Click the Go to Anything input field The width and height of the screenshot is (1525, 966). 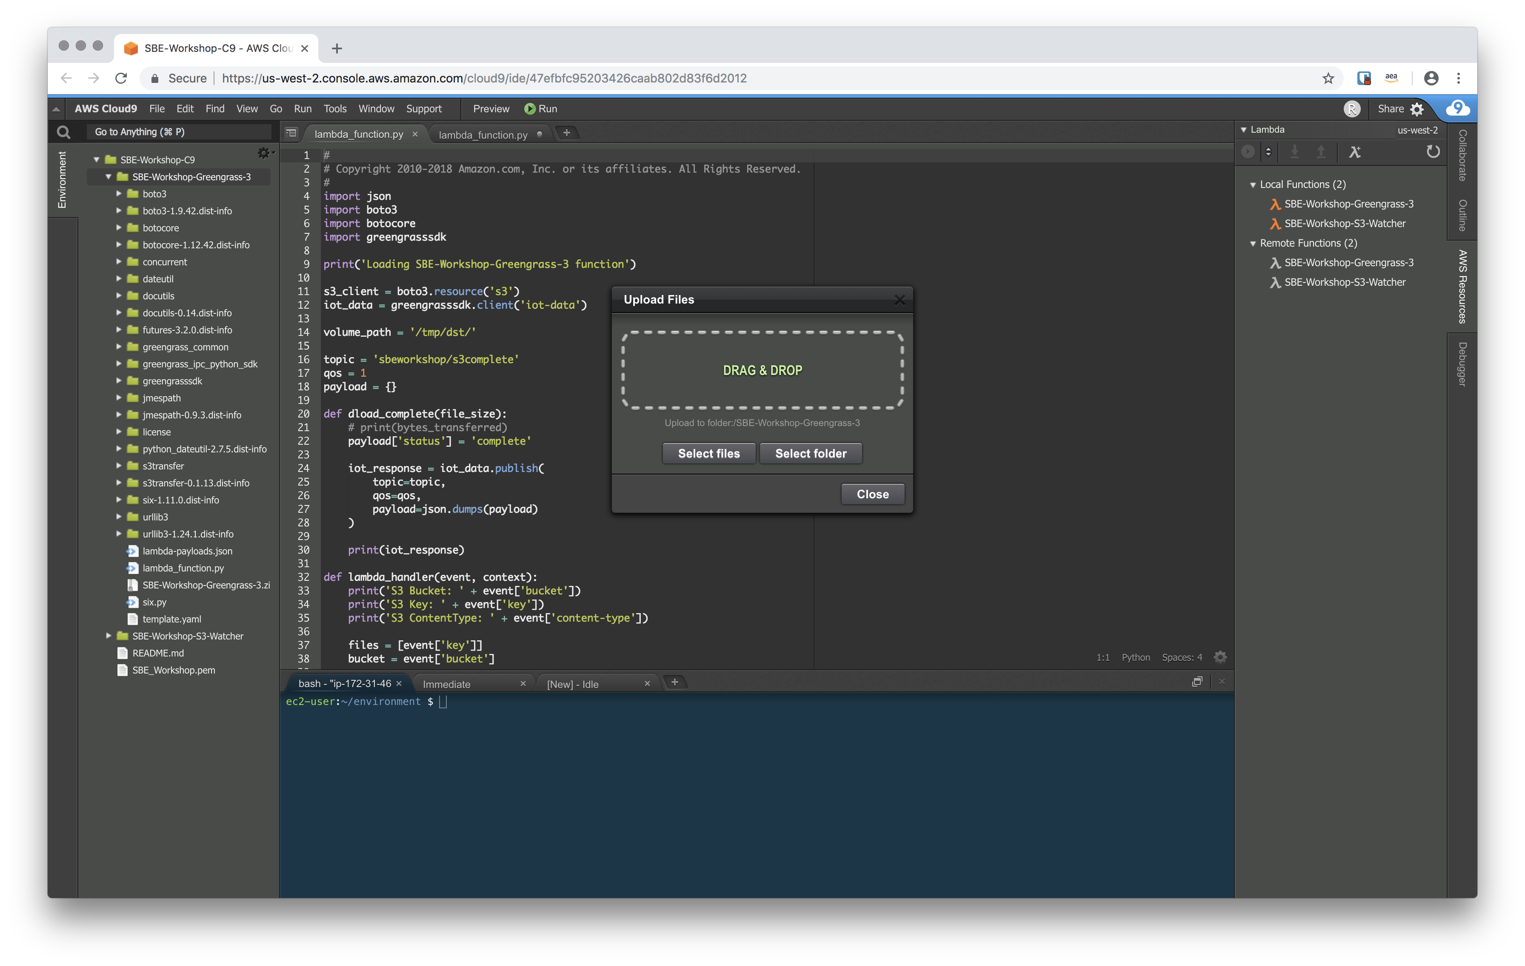[x=180, y=132]
